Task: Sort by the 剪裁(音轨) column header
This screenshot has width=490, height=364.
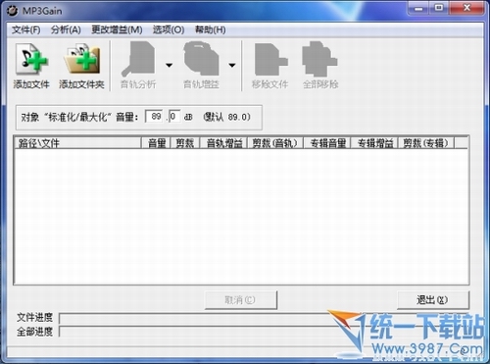Action: (x=275, y=143)
